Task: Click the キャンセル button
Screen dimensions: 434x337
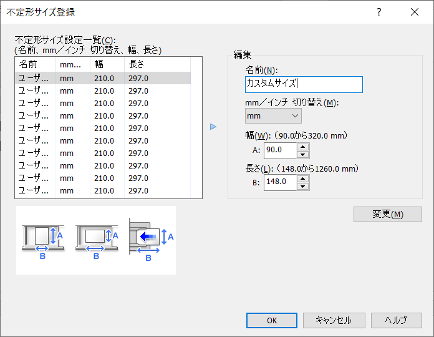Action: click(x=334, y=320)
